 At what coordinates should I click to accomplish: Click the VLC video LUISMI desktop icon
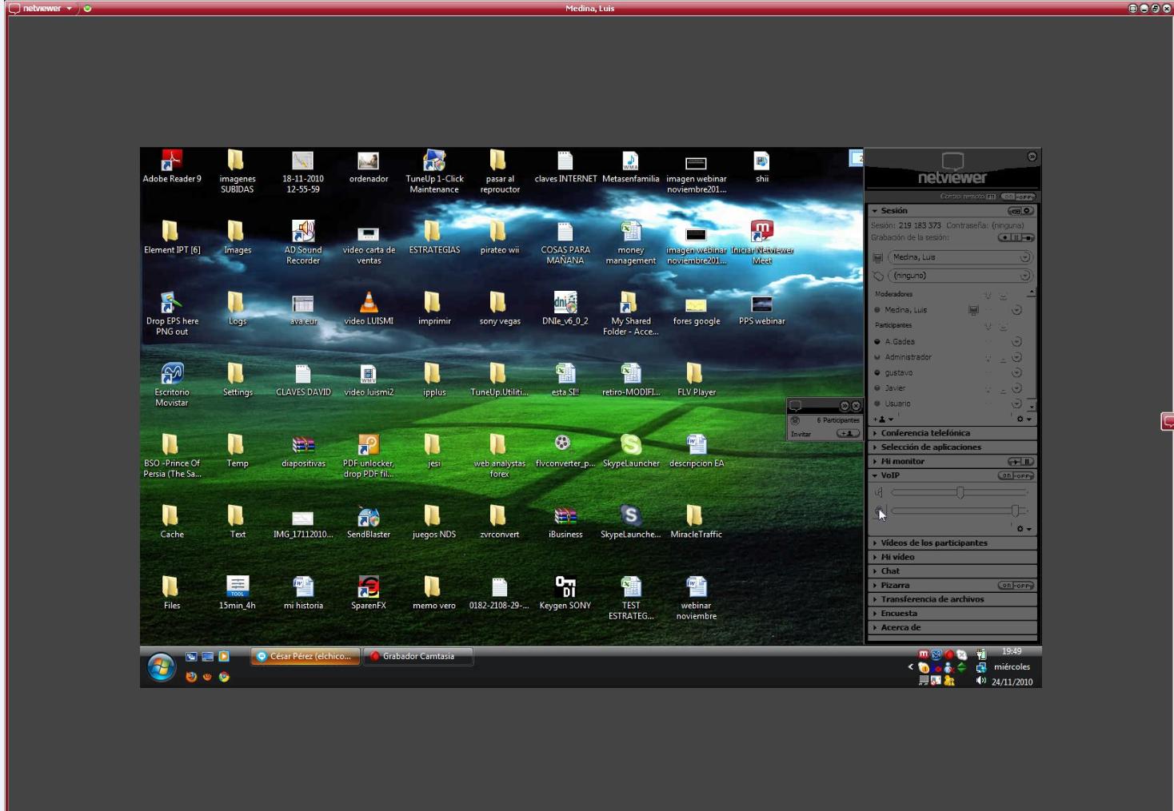pyautogui.click(x=368, y=304)
